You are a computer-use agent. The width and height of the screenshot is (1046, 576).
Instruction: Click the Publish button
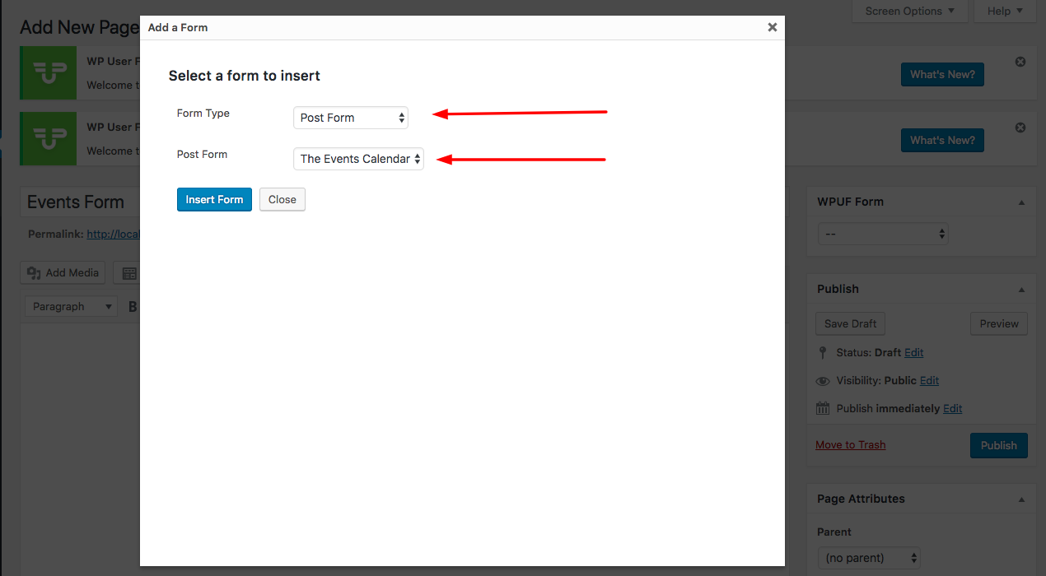999,445
